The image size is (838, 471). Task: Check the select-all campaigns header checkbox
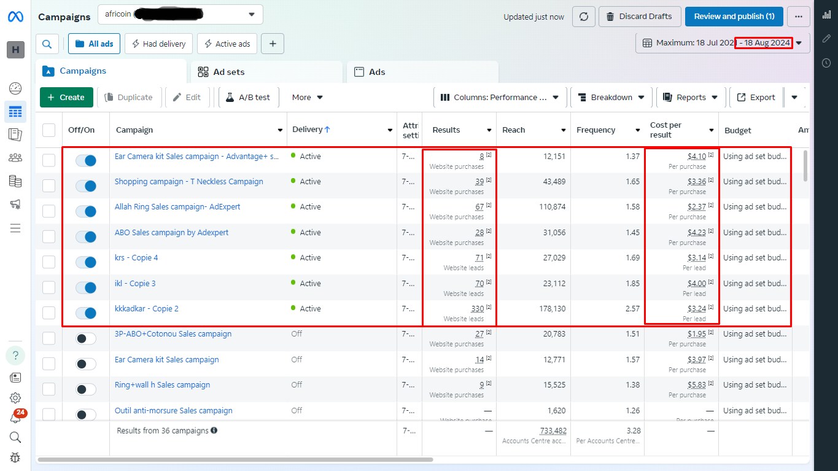[48, 130]
